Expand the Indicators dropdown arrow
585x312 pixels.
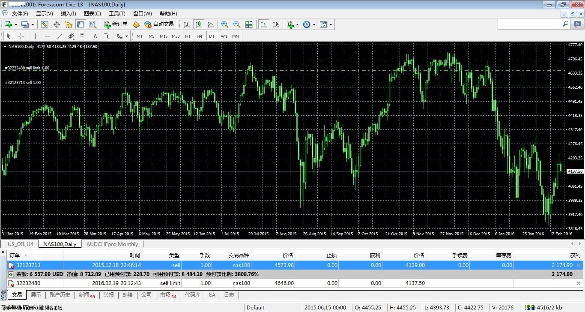click(298, 24)
